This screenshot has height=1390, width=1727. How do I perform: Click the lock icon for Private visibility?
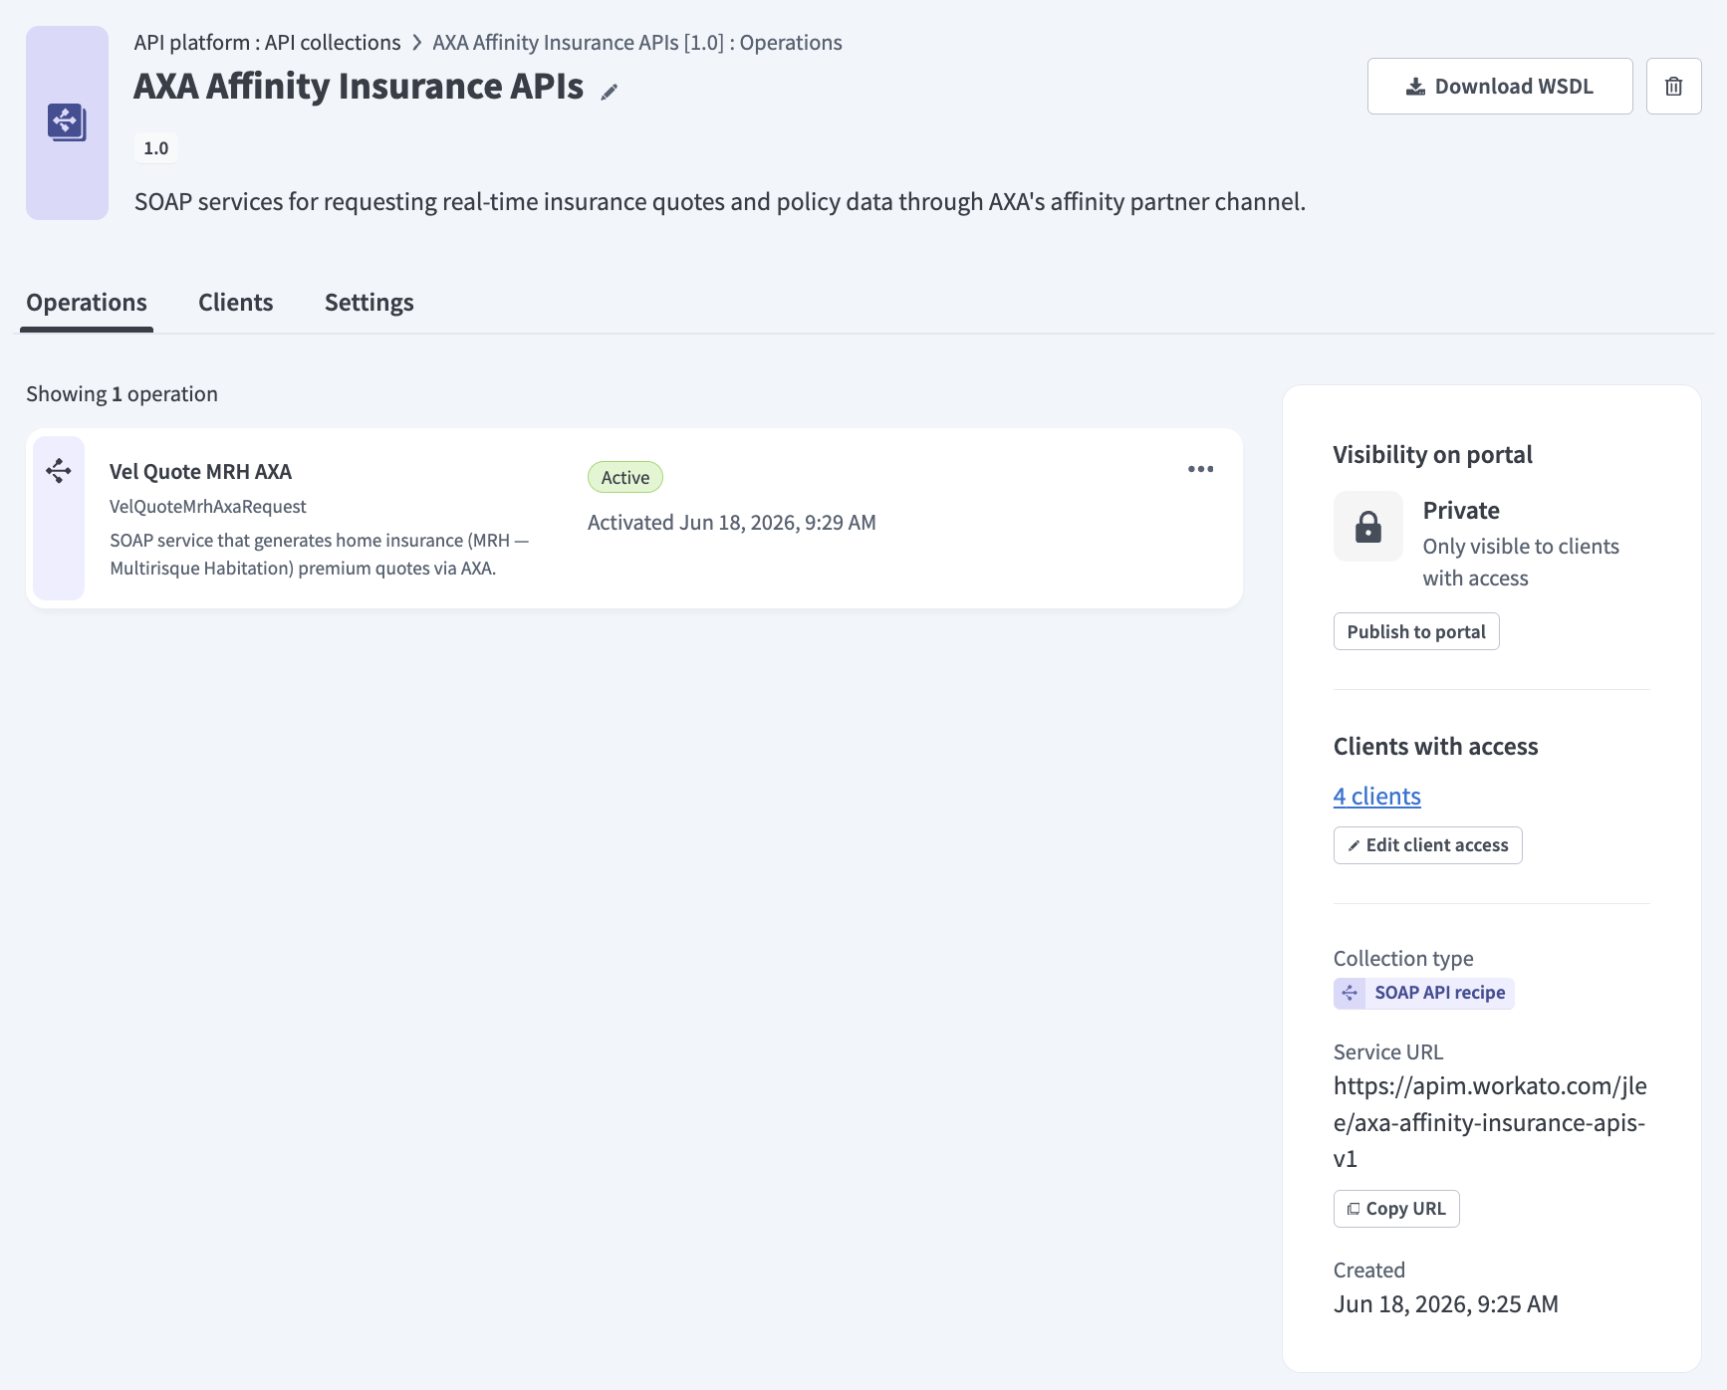click(x=1368, y=527)
